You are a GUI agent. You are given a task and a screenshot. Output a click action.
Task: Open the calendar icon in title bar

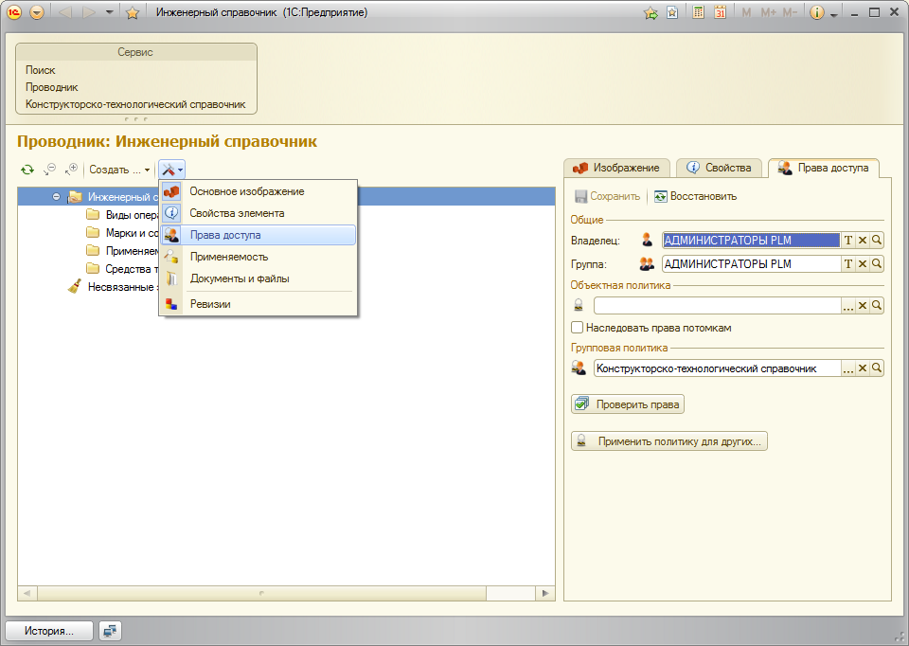[x=720, y=13]
